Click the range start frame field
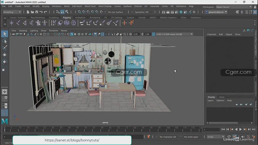258x145 pixels. pos(7,137)
